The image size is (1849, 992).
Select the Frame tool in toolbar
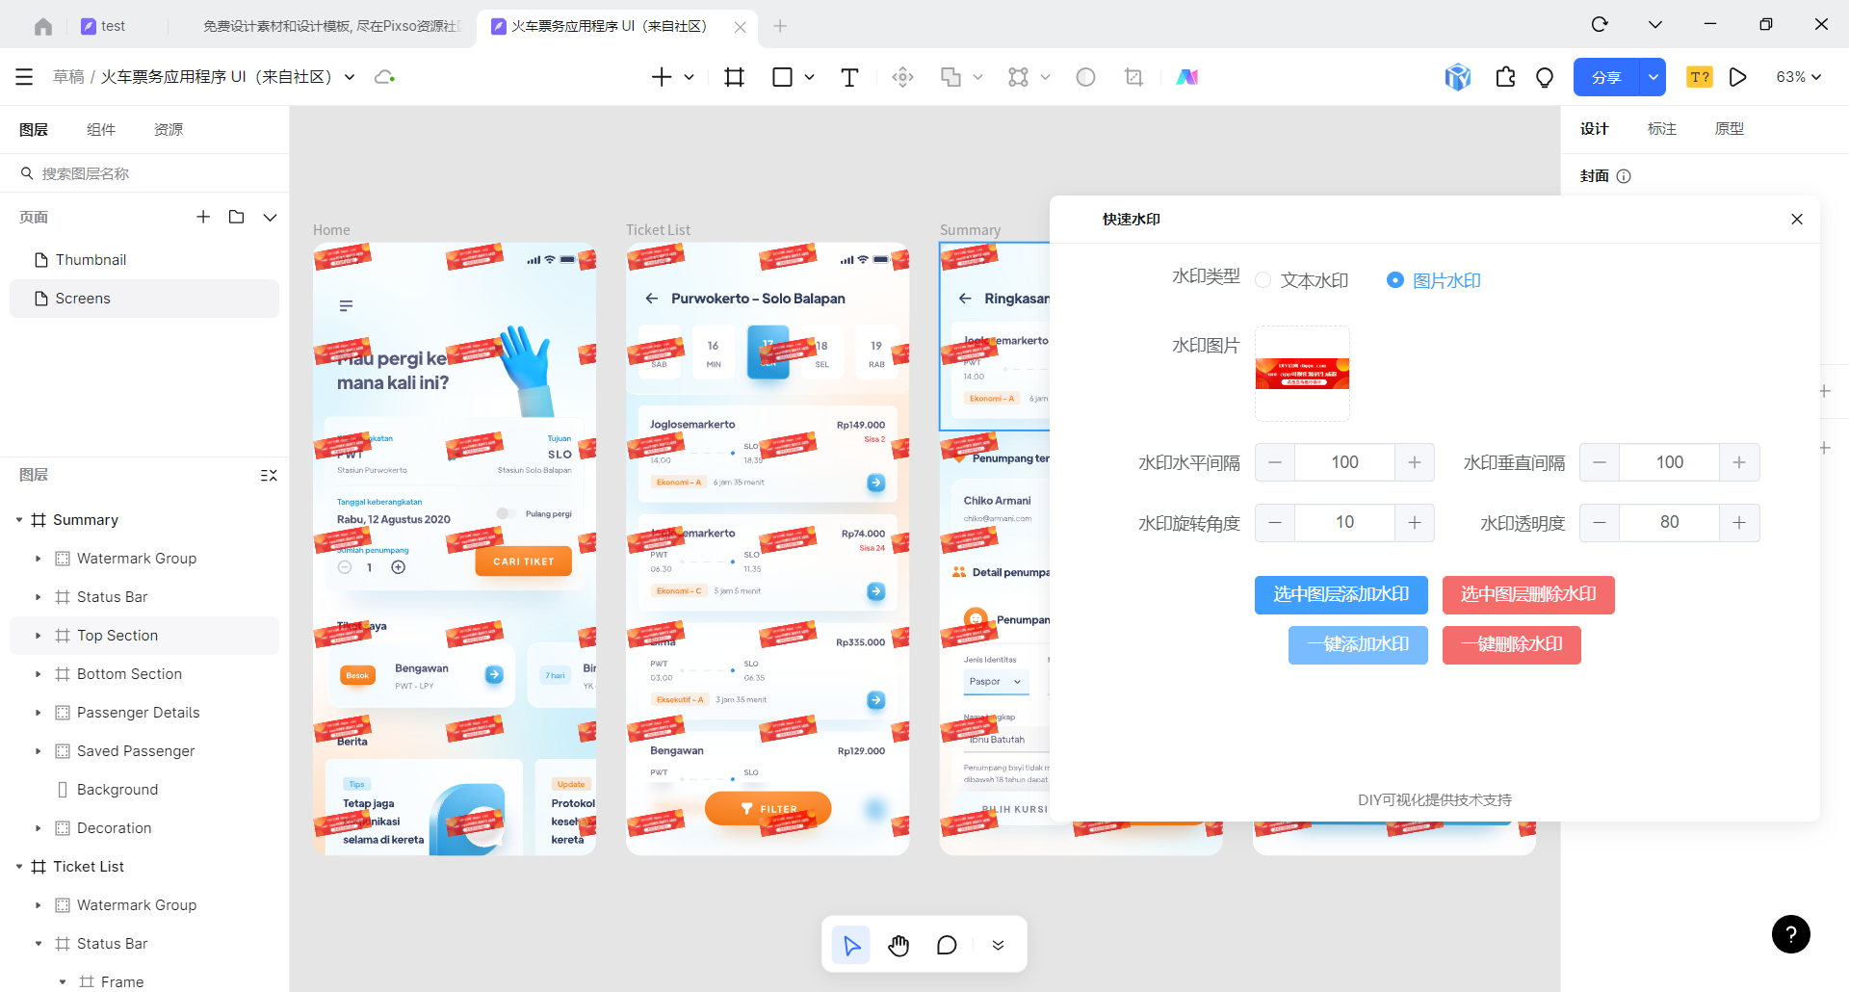(x=734, y=77)
